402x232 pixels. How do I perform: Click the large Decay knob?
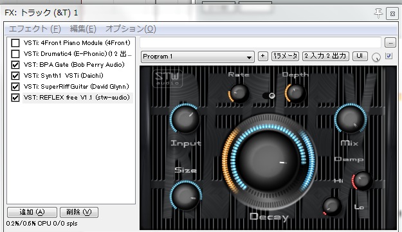268,162
